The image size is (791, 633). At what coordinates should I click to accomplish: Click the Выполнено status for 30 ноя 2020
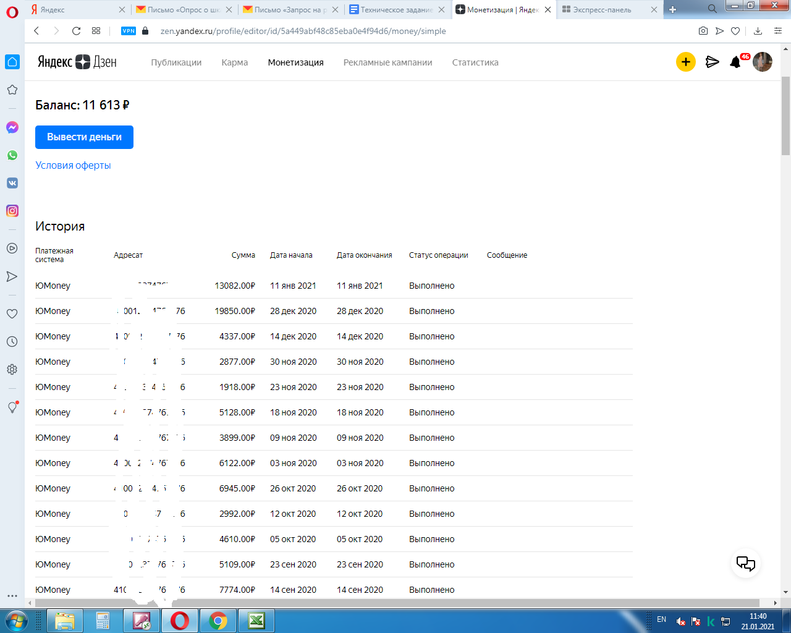431,362
